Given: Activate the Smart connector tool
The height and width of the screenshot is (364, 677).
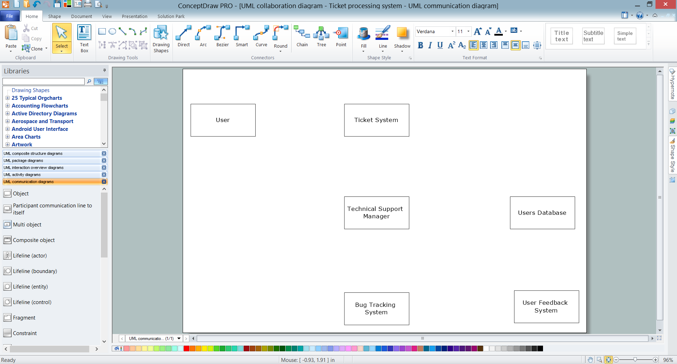Looking at the screenshot, I should pos(242,36).
